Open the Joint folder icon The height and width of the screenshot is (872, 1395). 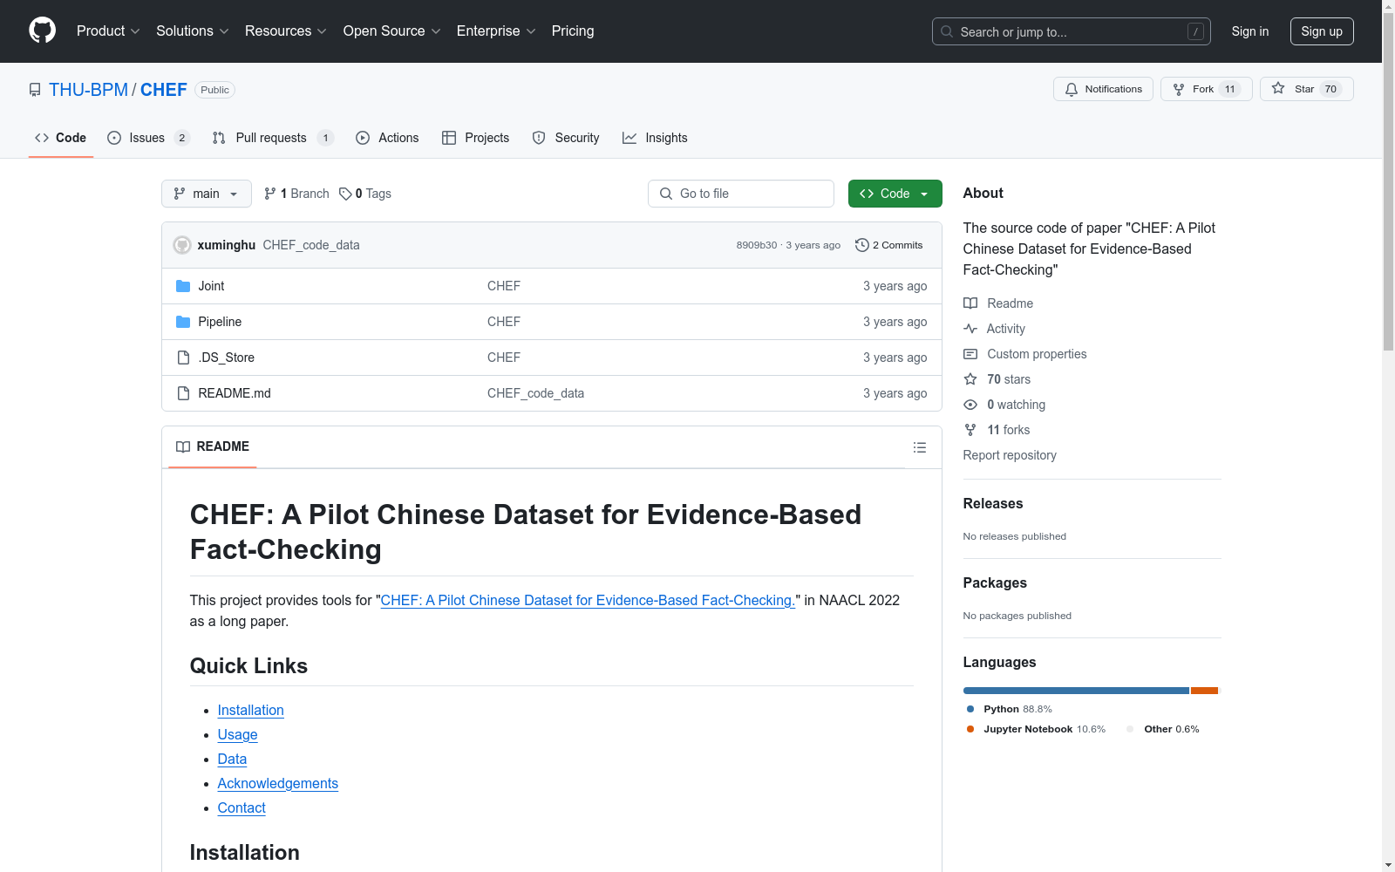[x=183, y=286]
